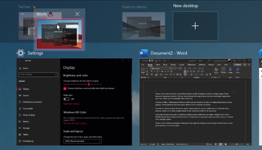Select Print Layout view in Word status bar
The image size is (262, 150).
coord(220,144)
